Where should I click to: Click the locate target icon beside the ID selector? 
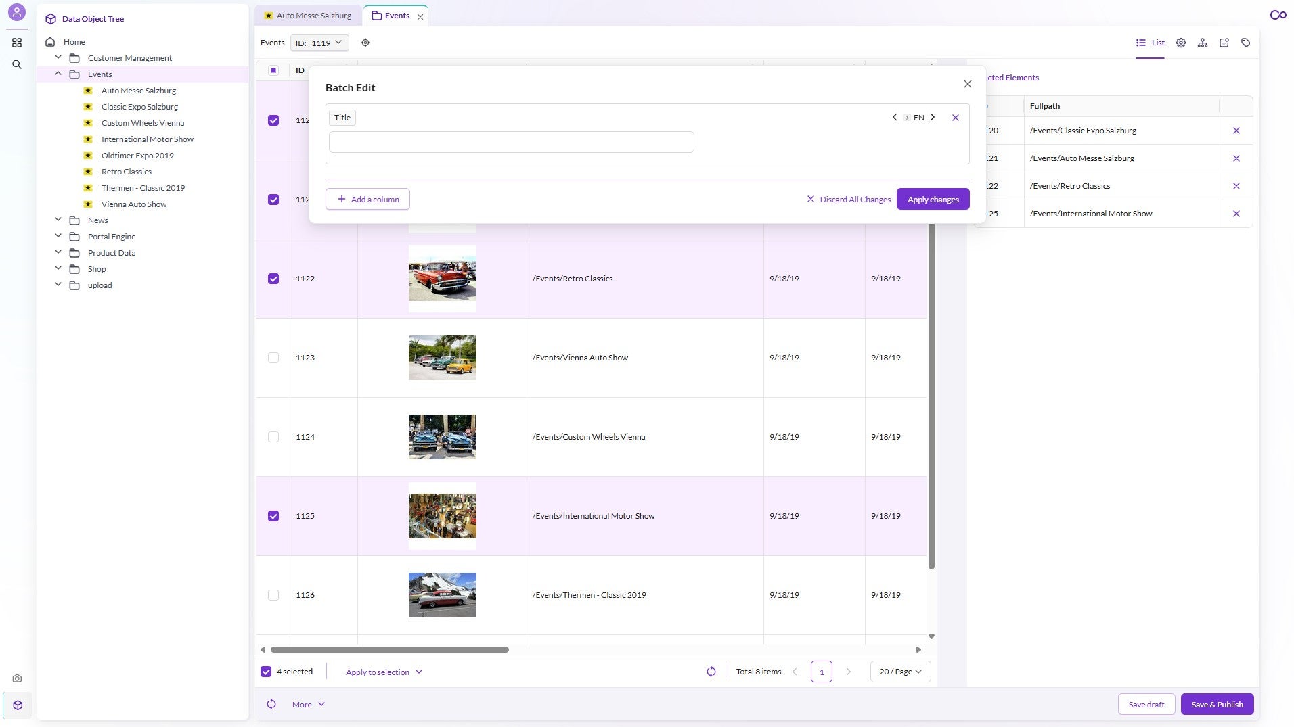(365, 42)
